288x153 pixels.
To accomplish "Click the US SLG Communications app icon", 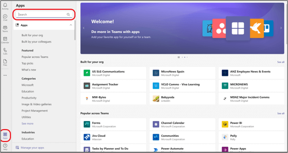I will 87,73.
